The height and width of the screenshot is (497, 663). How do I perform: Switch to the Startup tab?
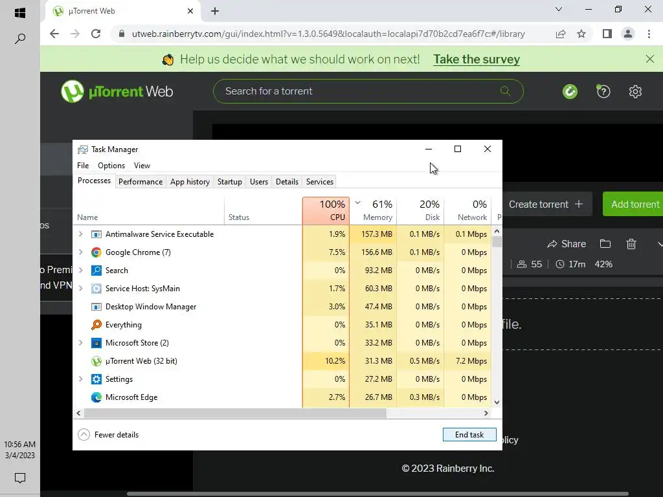[230, 182]
